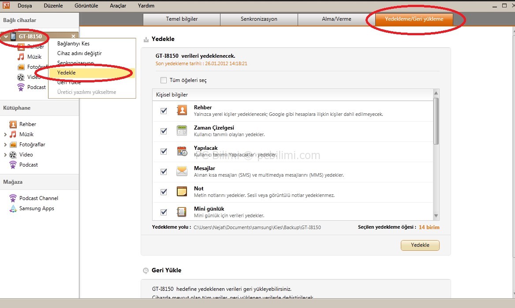Open the device Podcast icon in sidebar
This screenshot has height=308, width=515.
pos(21,87)
